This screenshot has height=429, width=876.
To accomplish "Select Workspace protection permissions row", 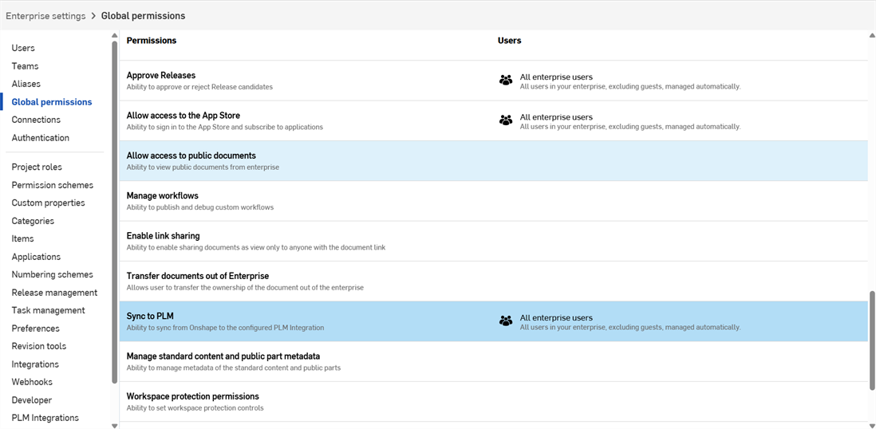I will (x=493, y=402).
